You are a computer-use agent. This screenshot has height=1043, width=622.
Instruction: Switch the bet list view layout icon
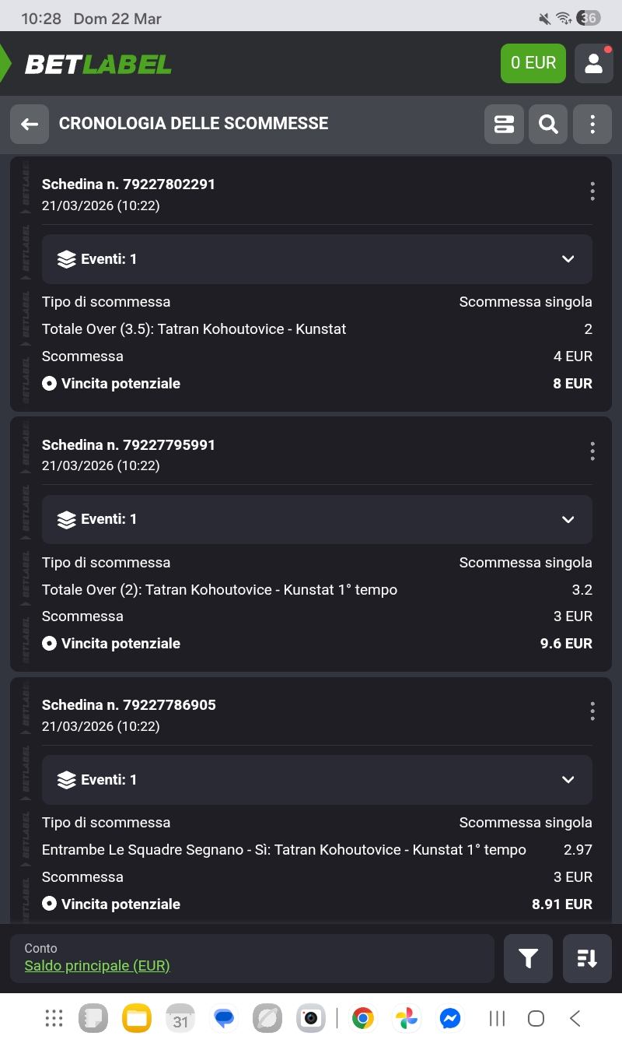(x=504, y=125)
